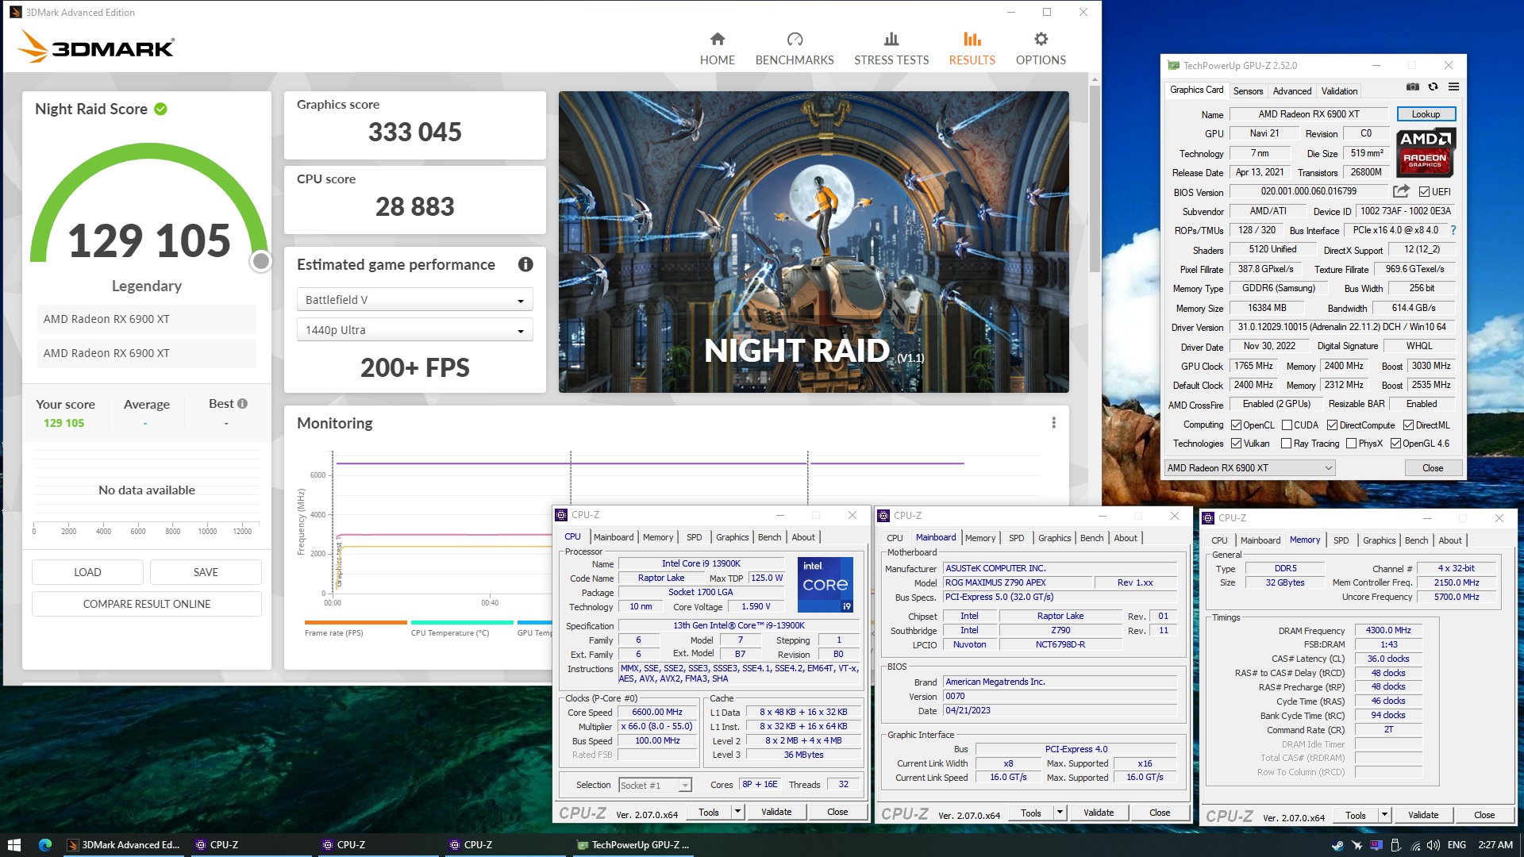Click the airplane tray icon
The image size is (1524, 857).
pos(1357,845)
